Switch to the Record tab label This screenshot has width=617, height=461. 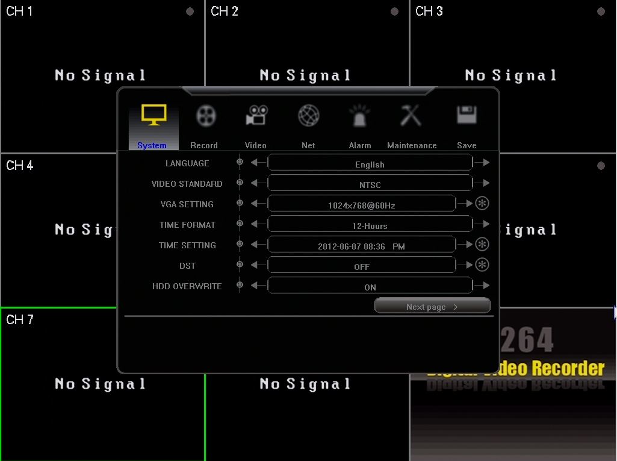pyautogui.click(x=204, y=145)
